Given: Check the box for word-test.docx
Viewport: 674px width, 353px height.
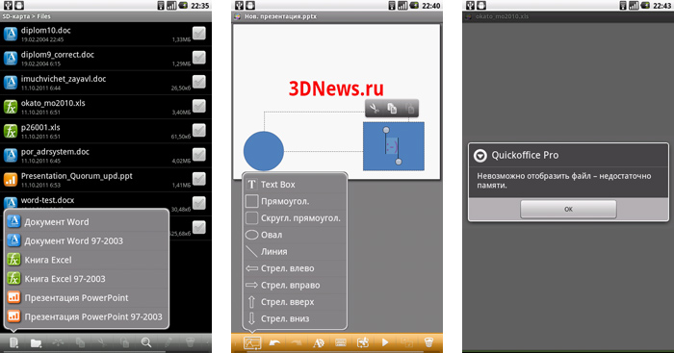Looking at the screenshot, I should click(199, 203).
